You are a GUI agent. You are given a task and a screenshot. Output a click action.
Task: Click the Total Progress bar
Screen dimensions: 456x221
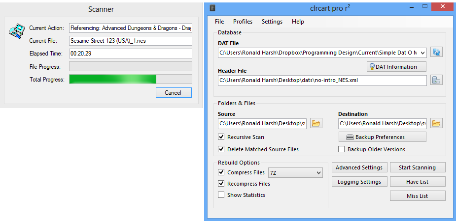pos(131,79)
